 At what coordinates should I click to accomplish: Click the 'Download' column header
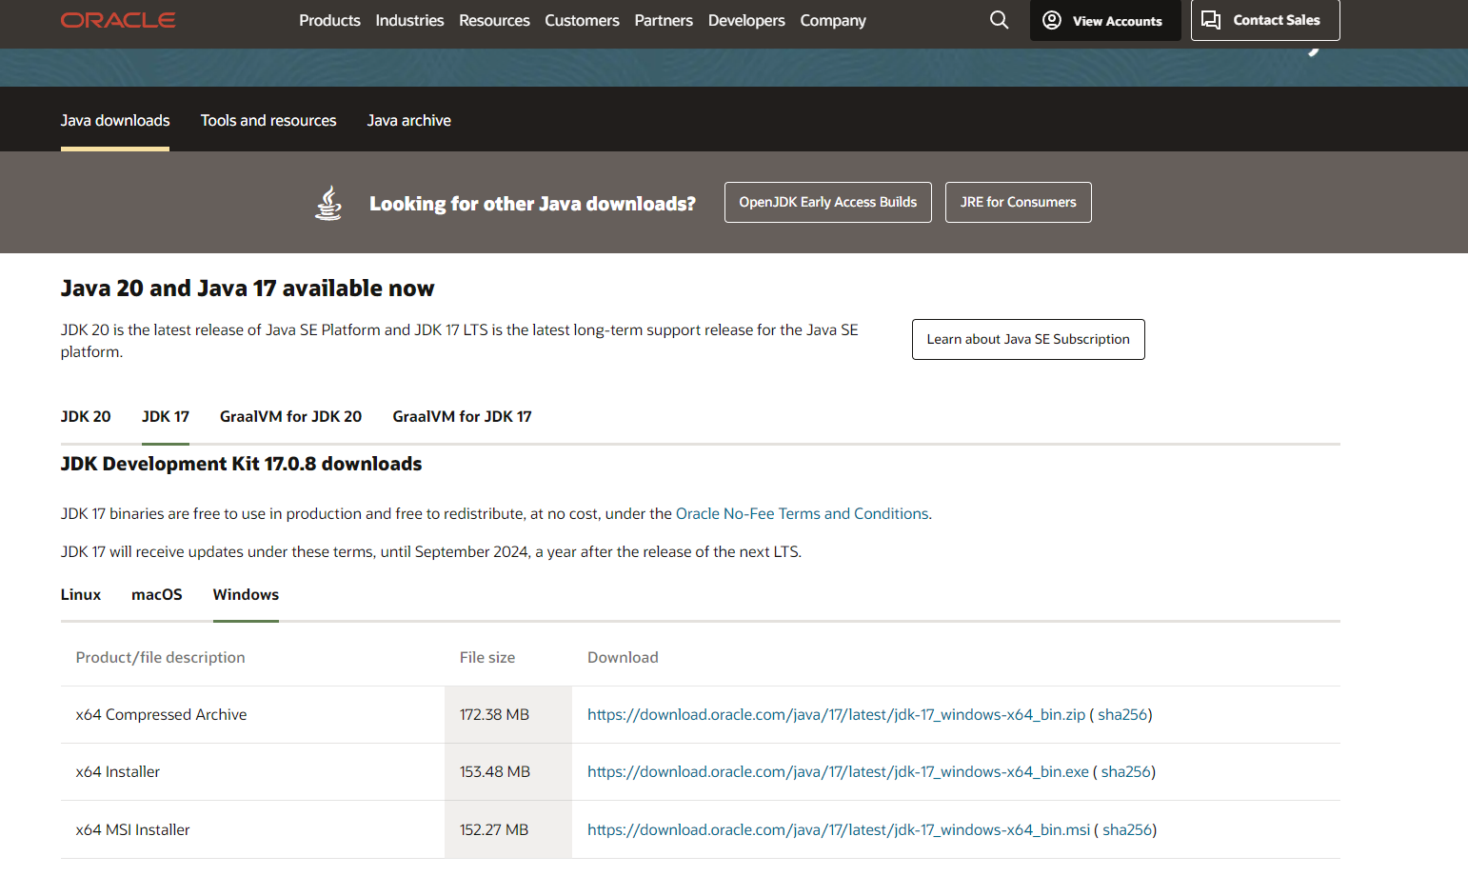623,657
